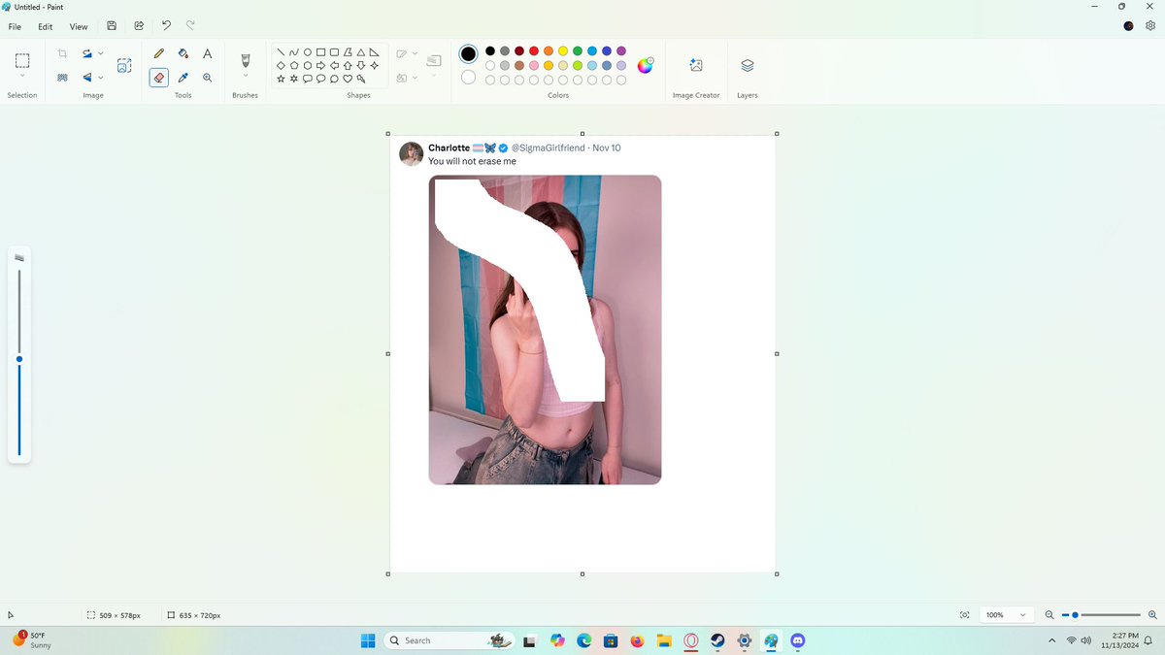Viewport: 1165px width, 655px height.
Task: Open the Edit colors wheel
Action: point(646,65)
